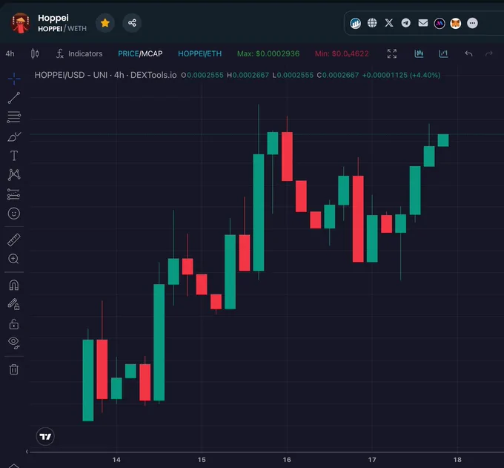Click the chevron left of the time axis

(27, 452)
